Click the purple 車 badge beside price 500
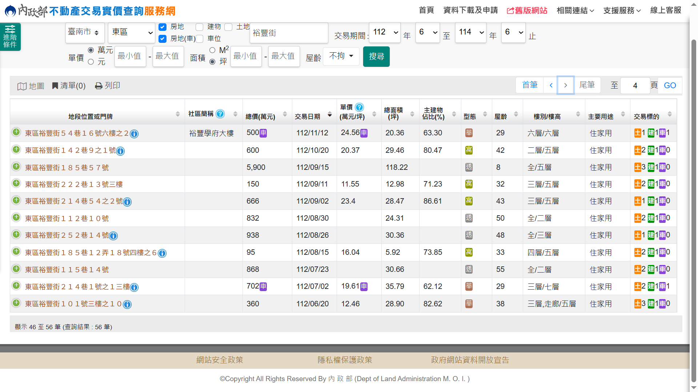Viewport: 698px width, 392px height. point(263,133)
